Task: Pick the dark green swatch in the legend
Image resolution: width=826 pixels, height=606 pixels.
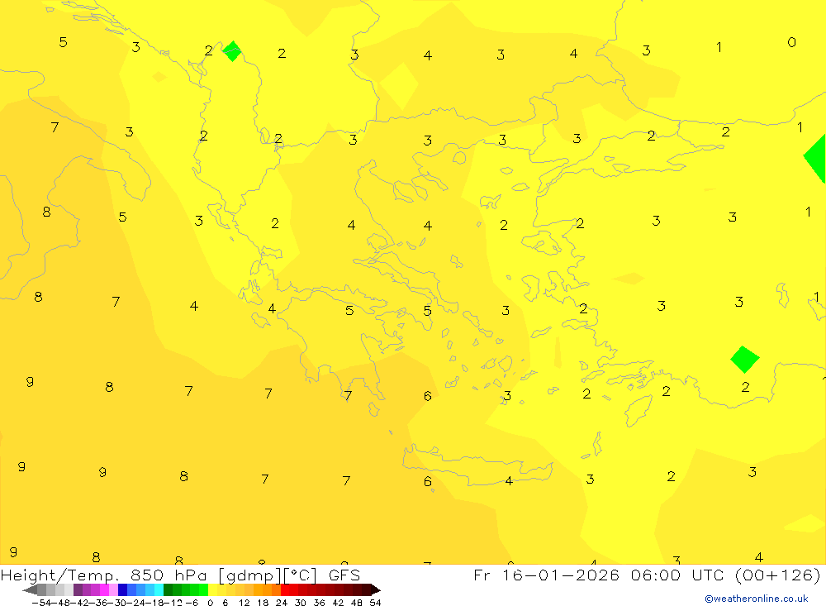Action: tap(168, 589)
